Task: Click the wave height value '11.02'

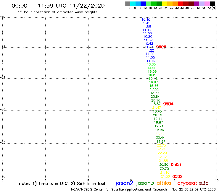Action: point(150,54)
